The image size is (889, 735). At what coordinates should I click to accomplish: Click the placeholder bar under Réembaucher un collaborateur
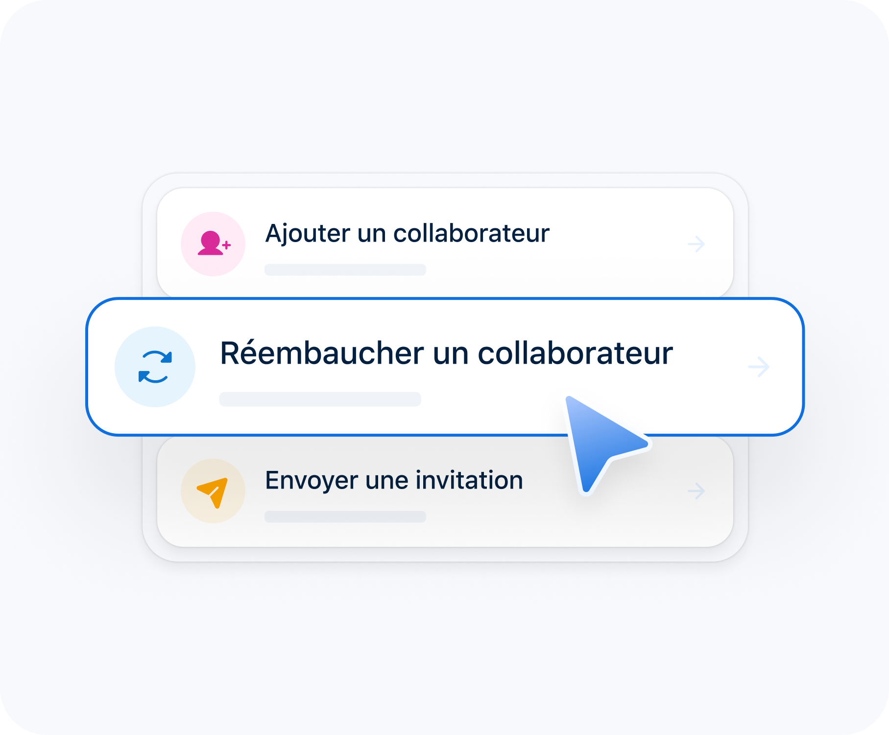point(320,399)
